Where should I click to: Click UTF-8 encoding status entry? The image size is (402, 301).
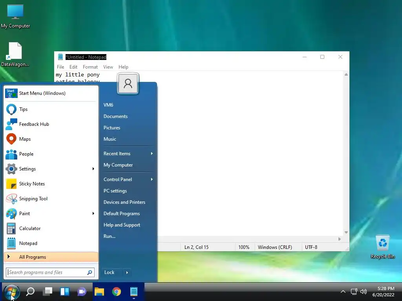(x=311, y=247)
